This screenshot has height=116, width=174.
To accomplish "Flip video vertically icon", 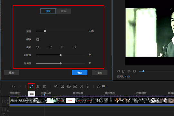I will [x=75, y=47].
